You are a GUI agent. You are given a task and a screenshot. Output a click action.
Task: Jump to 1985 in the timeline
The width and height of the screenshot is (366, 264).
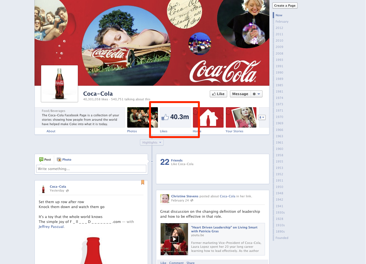[279, 85]
